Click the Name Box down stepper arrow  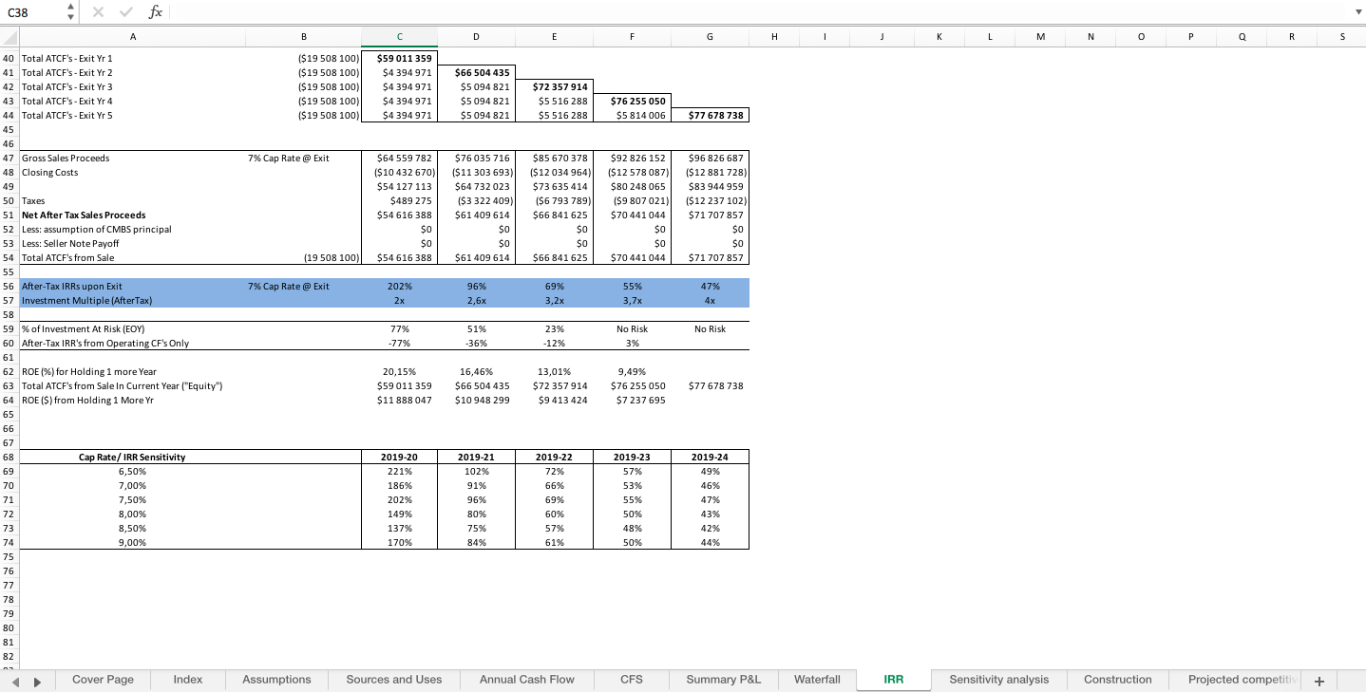tap(69, 17)
